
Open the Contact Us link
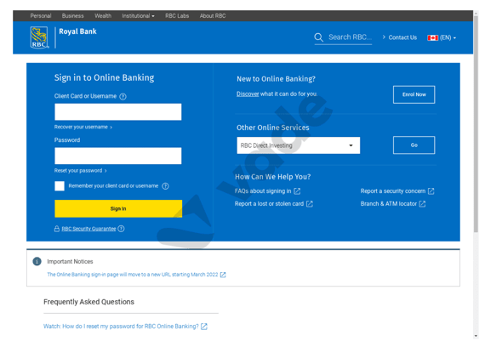402,37
